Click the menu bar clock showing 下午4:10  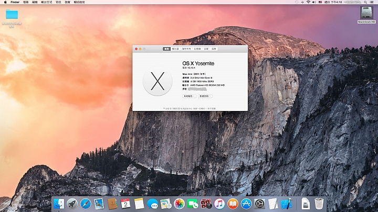pos(333,2)
